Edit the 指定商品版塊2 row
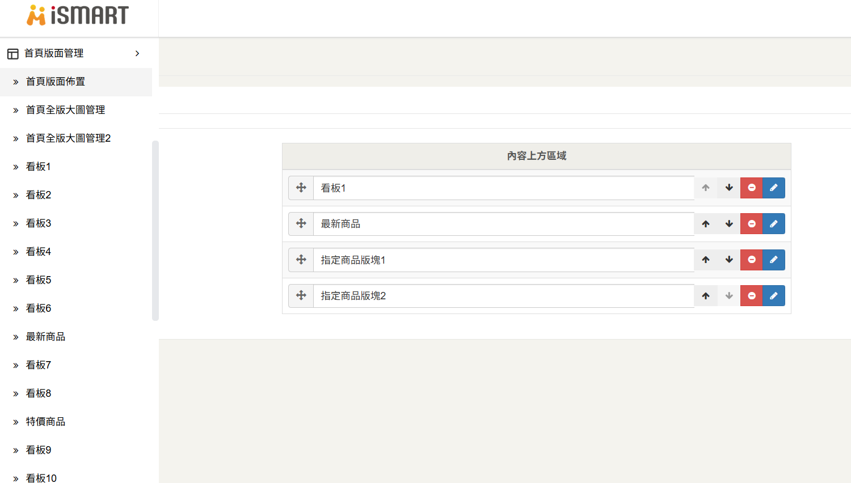This screenshot has width=851, height=483. pyautogui.click(x=774, y=295)
